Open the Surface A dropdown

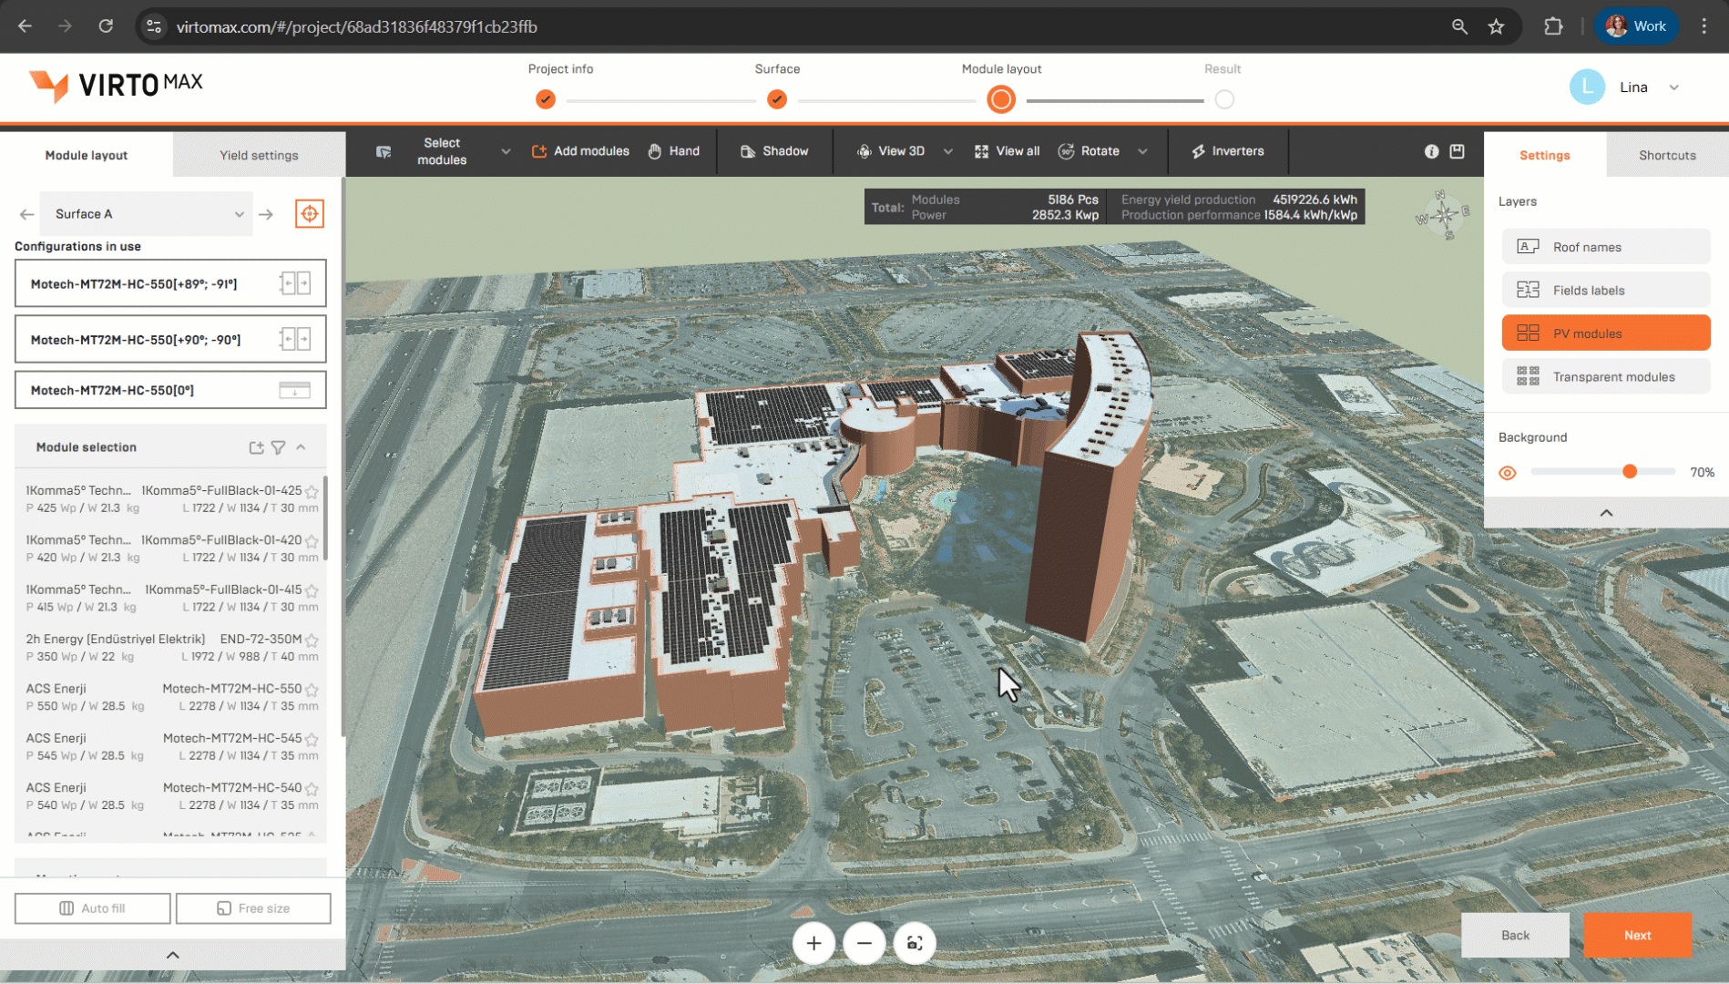click(x=148, y=214)
